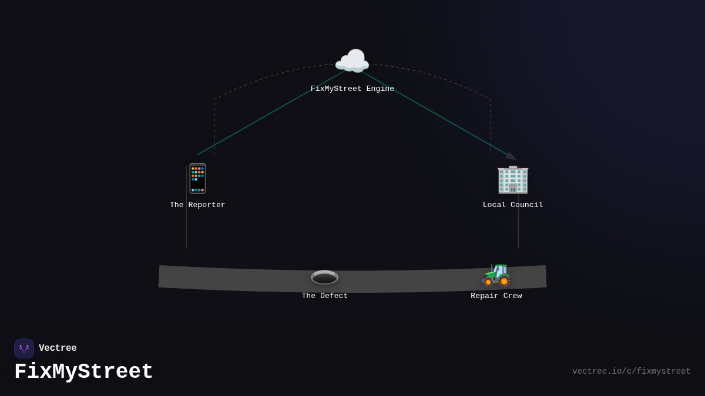705x396 pixels.
Task: Select the "Local Council" label
Action: point(513,205)
